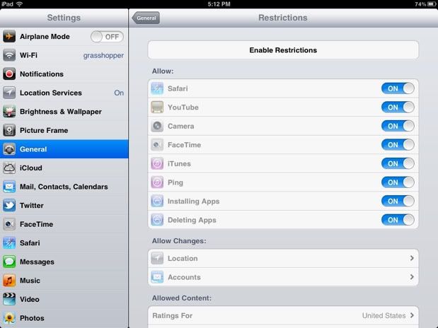Toggle the Camera ON switch
438x328 pixels.
398,126
